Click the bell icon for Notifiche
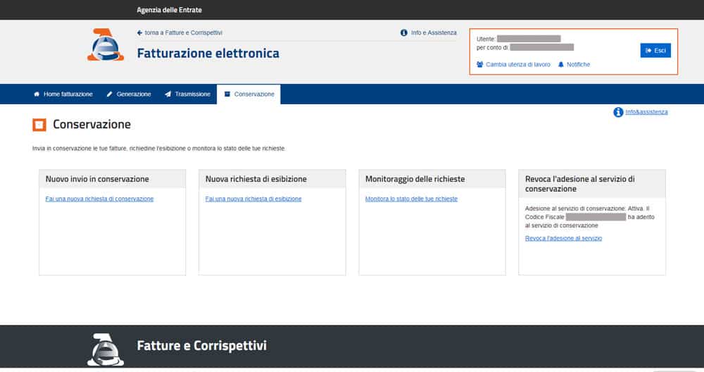704x372 pixels. (x=561, y=65)
